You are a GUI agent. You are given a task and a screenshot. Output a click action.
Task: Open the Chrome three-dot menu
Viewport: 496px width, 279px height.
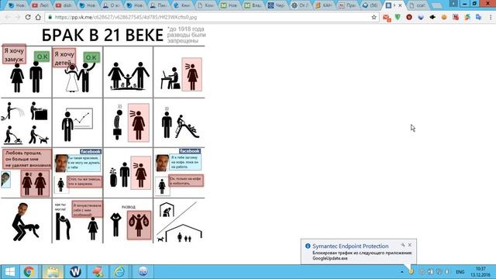pyautogui.click(x=491, y=17)
